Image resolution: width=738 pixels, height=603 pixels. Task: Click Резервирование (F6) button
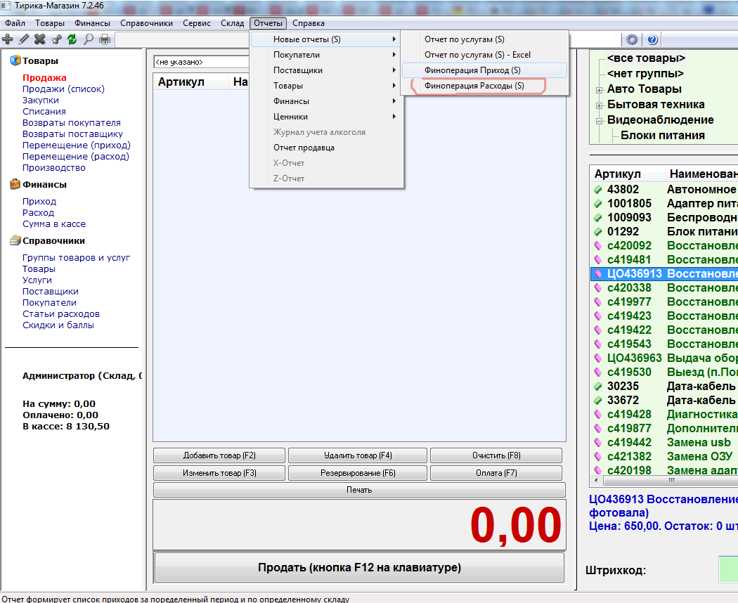point(358,472)
